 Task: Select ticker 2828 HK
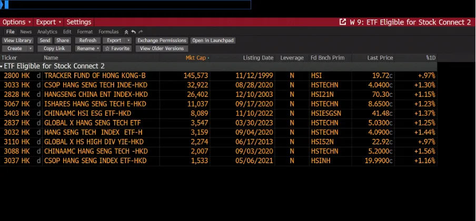coord(17,94)
